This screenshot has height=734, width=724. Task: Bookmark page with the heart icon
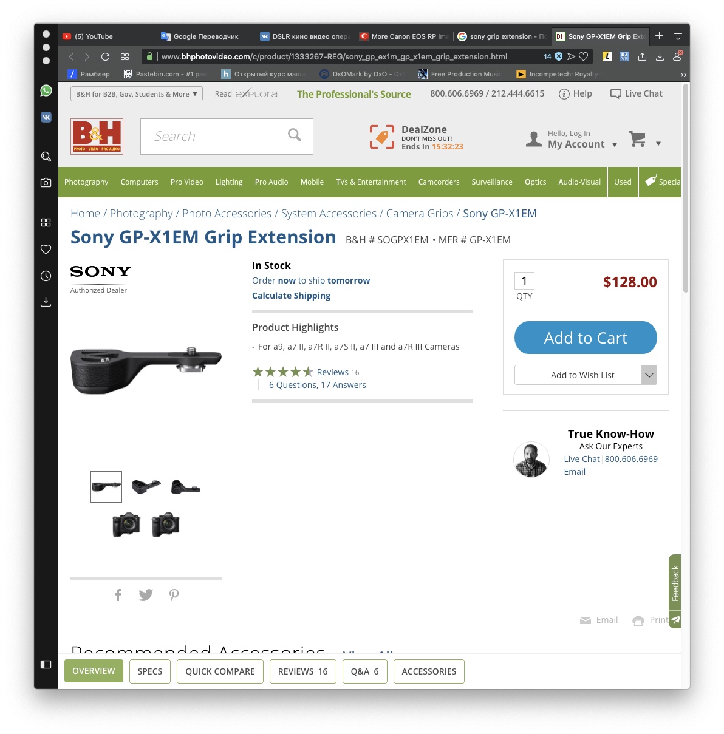(584, 56)
